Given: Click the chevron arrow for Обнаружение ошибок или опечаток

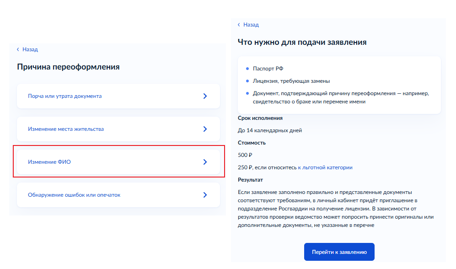Looking at the screenshot, I should pyautogui.click(x=205, y=195).
